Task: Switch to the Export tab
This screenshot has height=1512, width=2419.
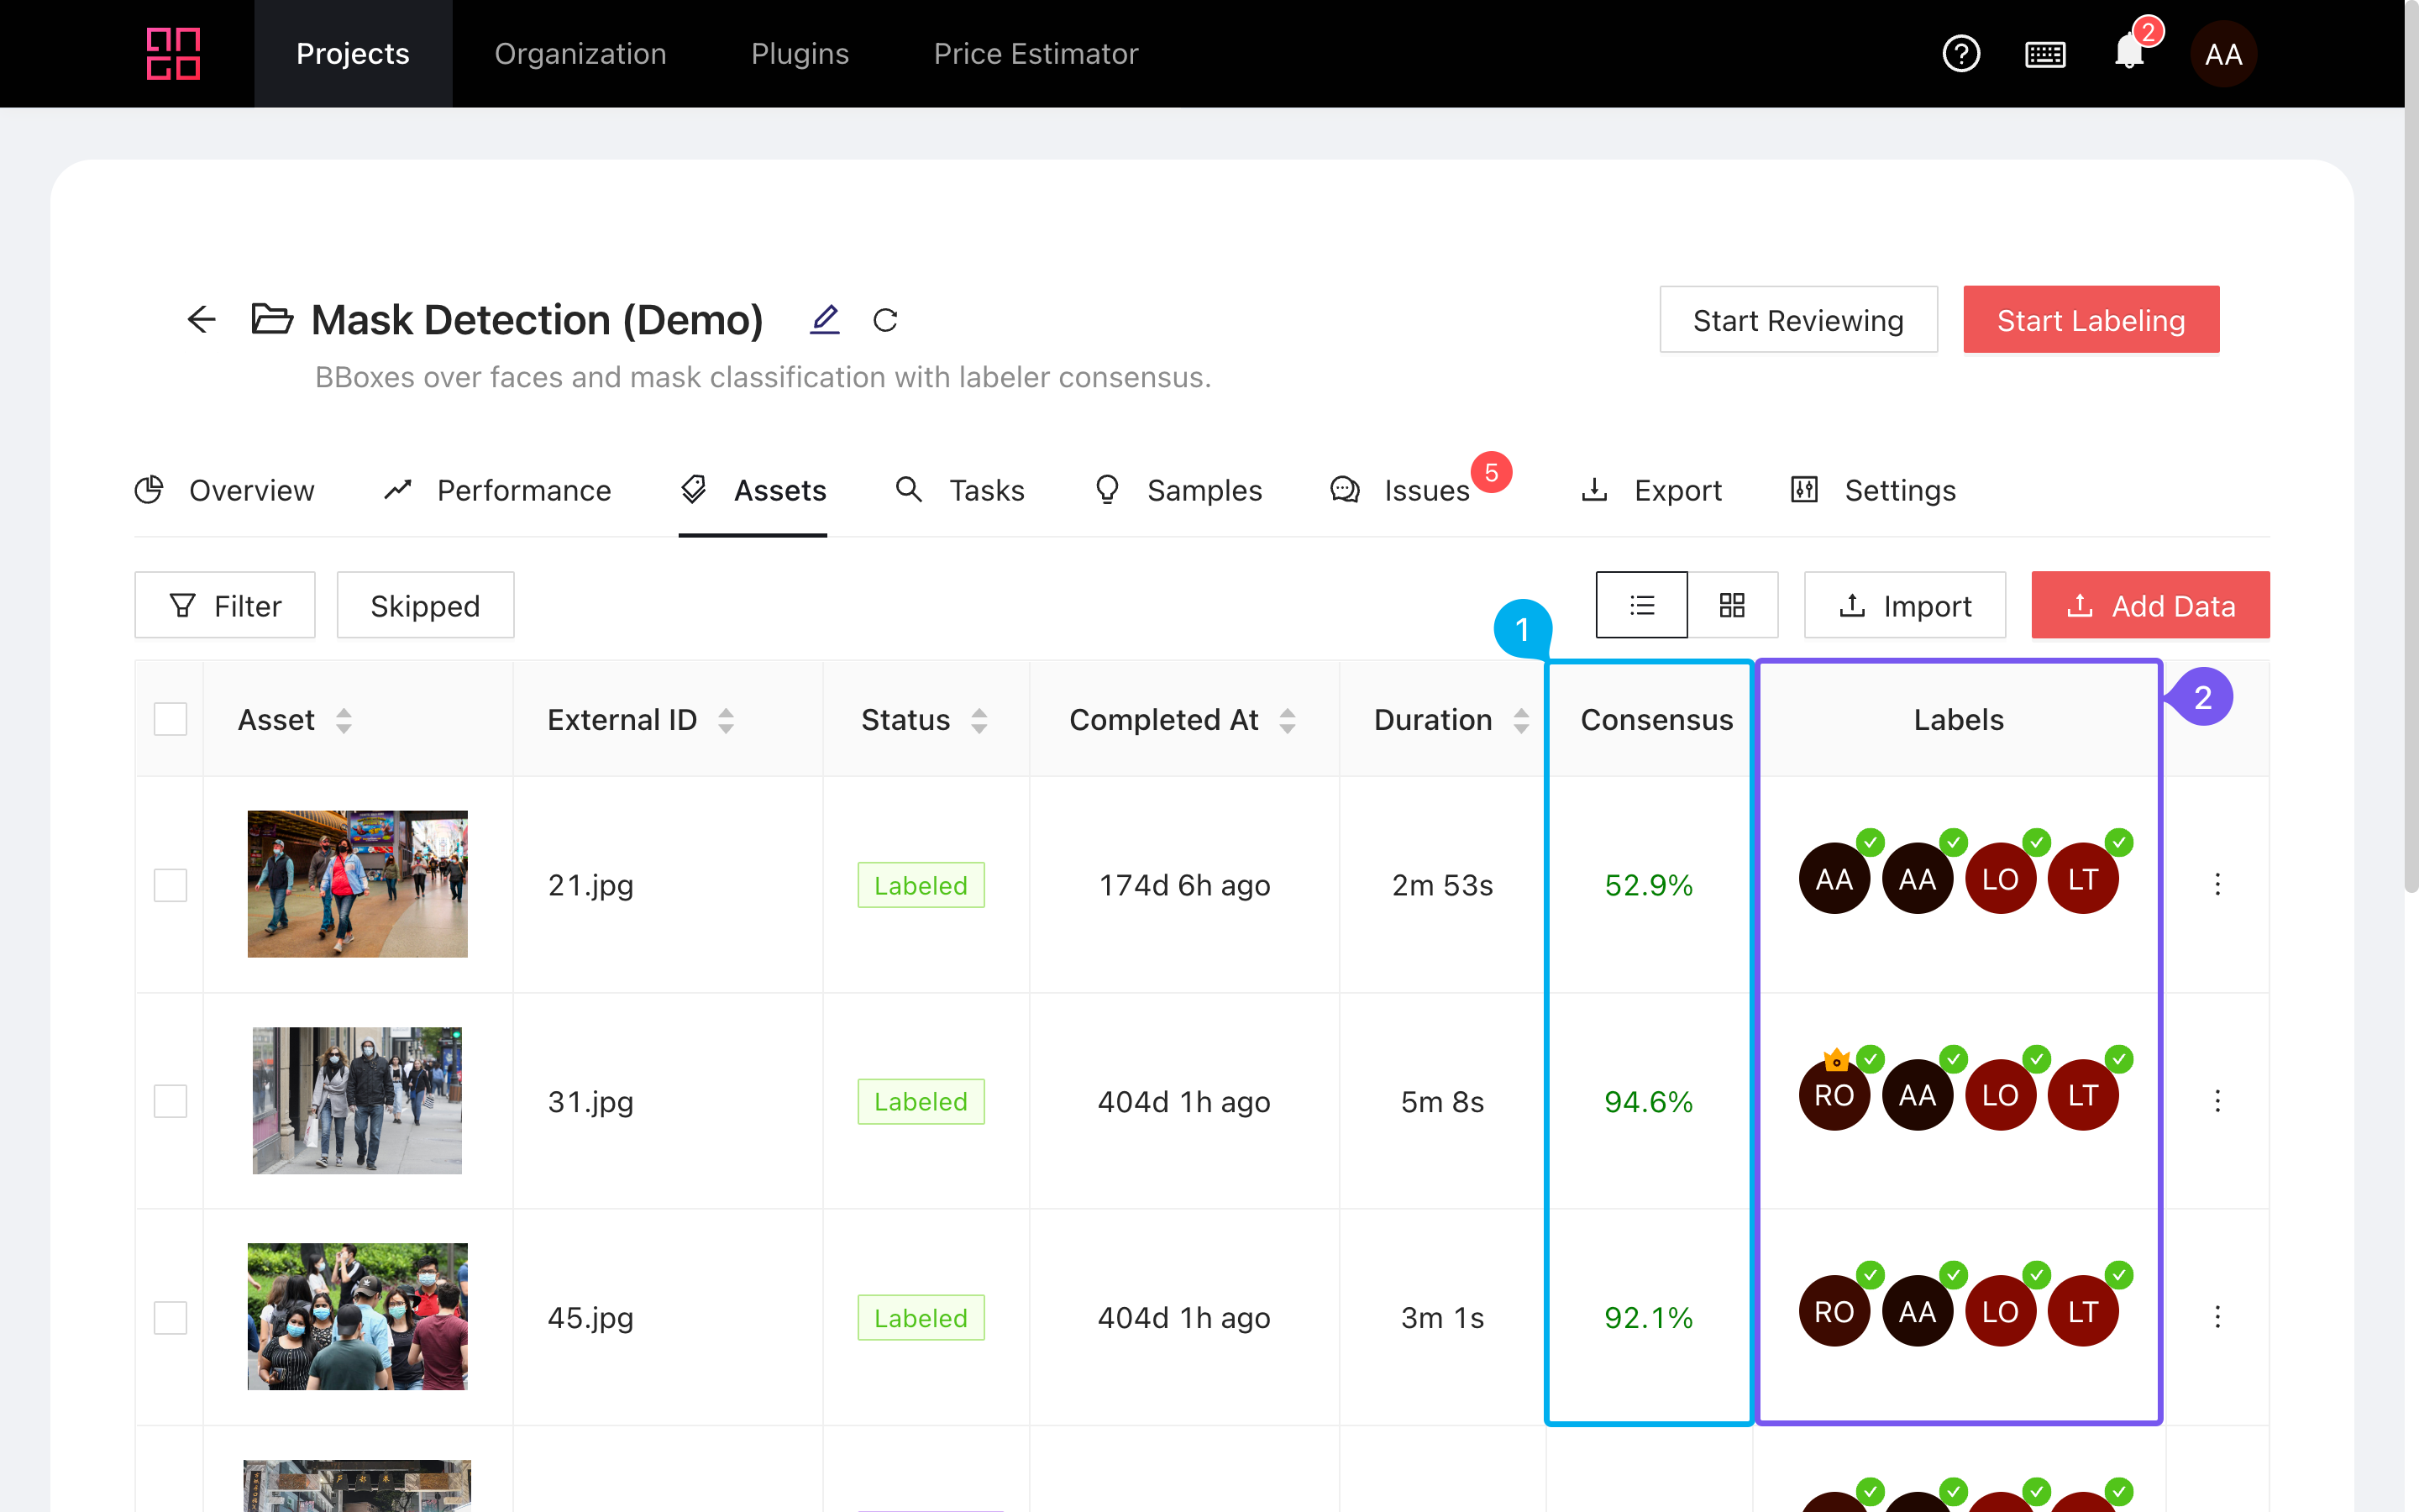Action: tap(1651, 490)
